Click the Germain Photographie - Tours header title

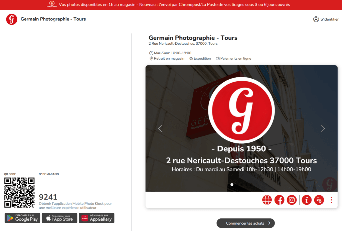click(x=53, y=19)
